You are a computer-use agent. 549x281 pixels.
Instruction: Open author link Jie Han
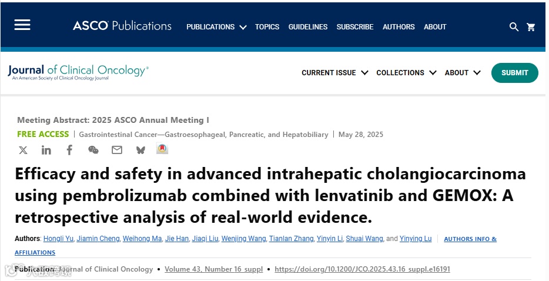tap(177, 239)
